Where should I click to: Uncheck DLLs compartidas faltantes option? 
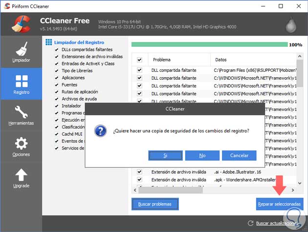point(57,50)
